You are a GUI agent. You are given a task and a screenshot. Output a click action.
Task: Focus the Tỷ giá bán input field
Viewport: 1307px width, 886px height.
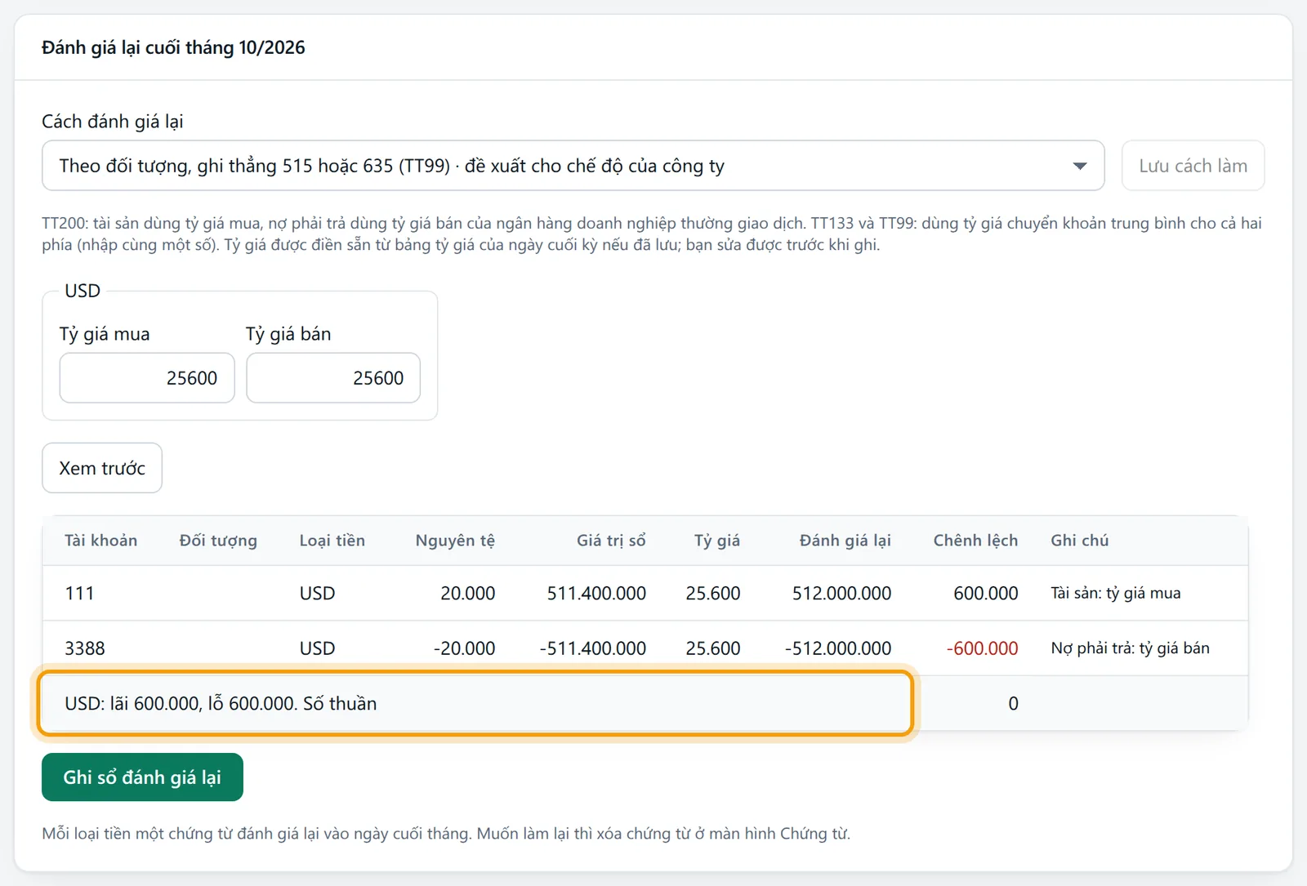coord(333,378)
